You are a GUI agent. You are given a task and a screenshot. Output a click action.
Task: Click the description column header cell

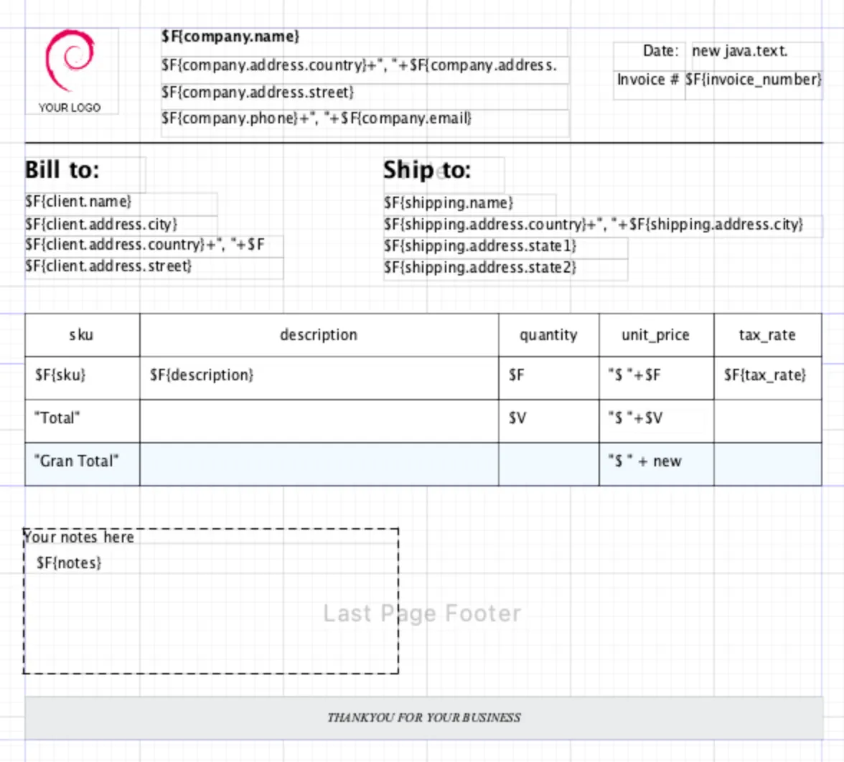[x=319, y=335]
